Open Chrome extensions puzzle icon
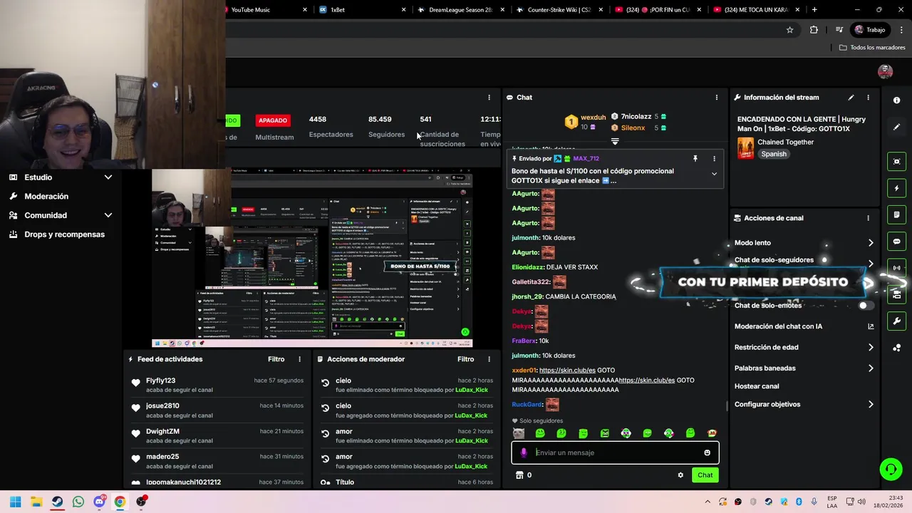912x513 pixels. click(x=814, y=30)
